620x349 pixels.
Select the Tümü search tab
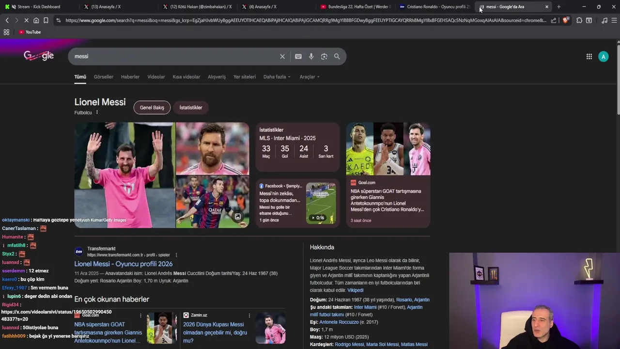click(80, 77)
